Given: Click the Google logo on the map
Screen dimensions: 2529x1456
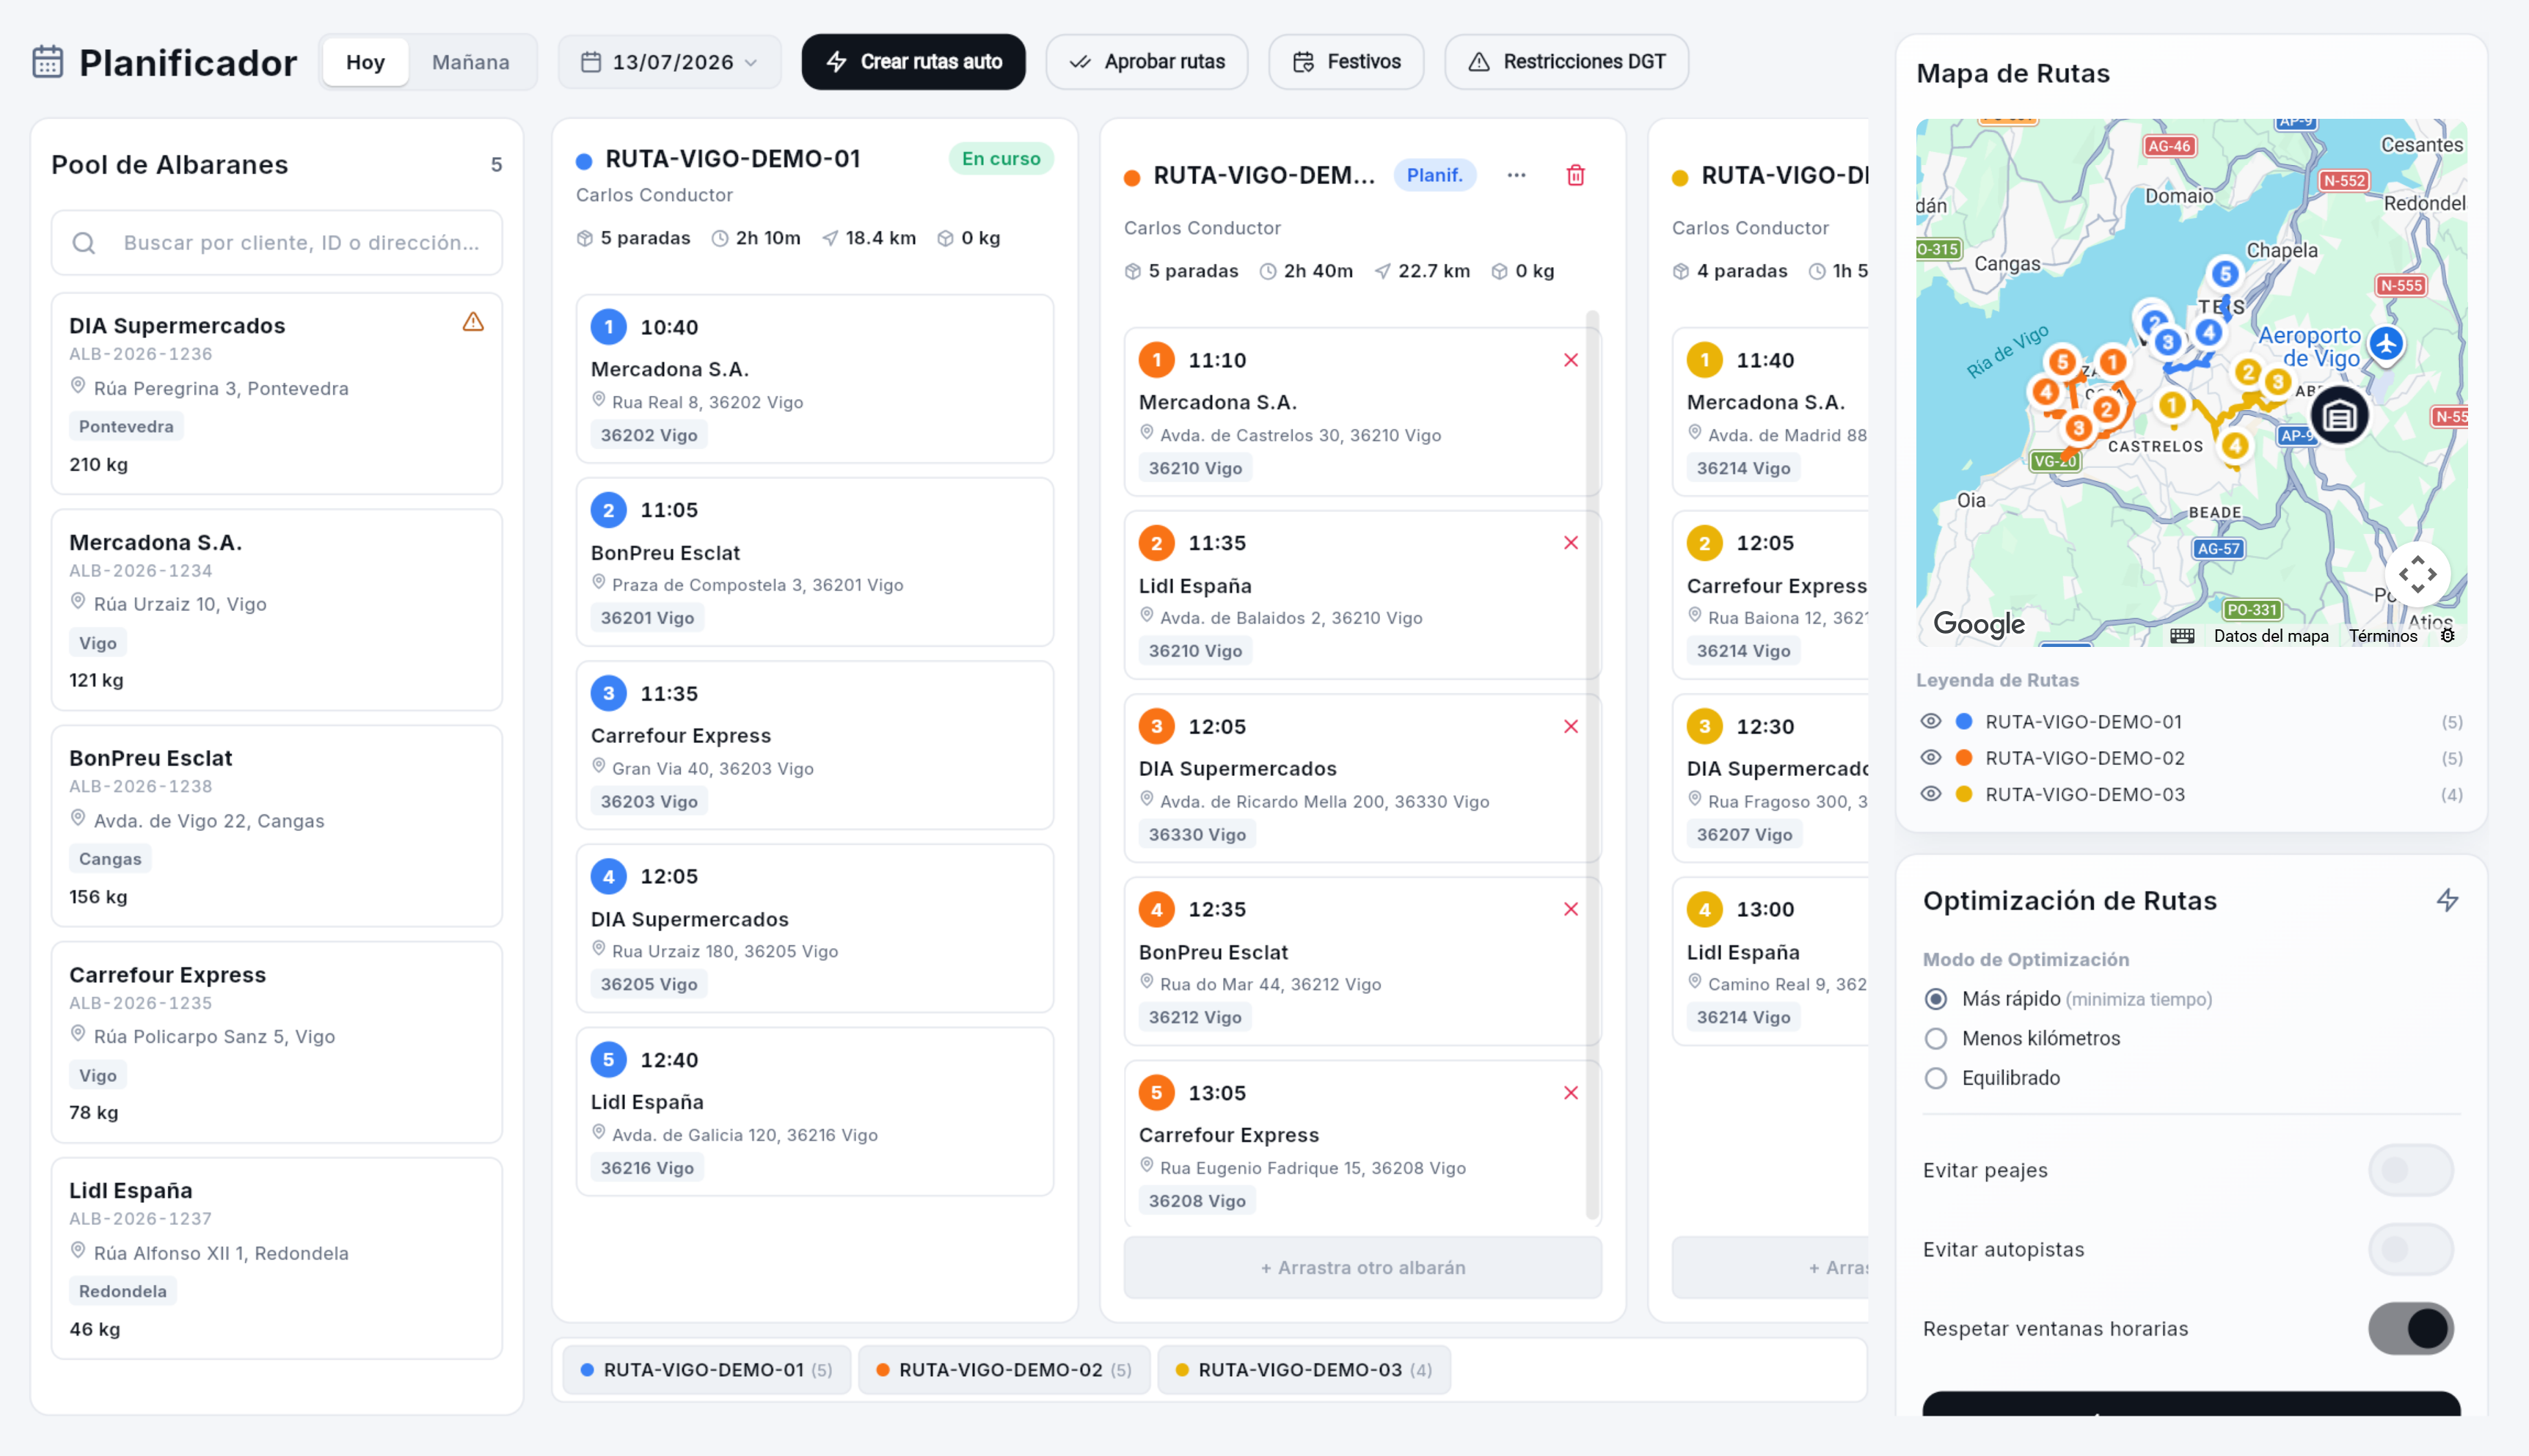Looking at the screenshot, I should pos(1978,624).
